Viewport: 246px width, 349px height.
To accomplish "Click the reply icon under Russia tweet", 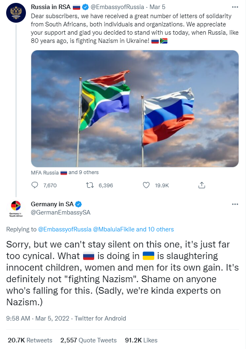I will point(35,185).
